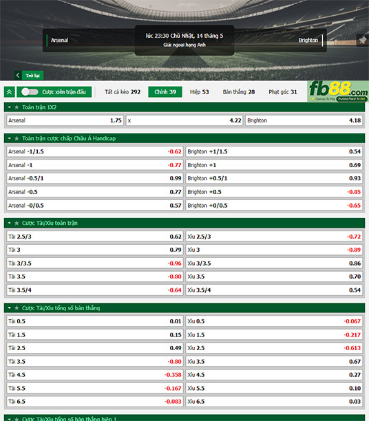Select Brighton +0.5 handicap odds
This screenshot has width=369, height=421.
click(274, 192)
